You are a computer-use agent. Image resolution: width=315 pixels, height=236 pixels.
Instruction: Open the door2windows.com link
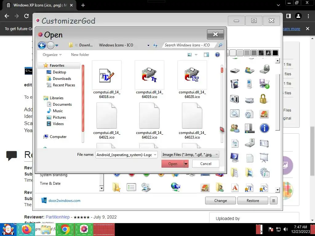(x=64, y=200)
